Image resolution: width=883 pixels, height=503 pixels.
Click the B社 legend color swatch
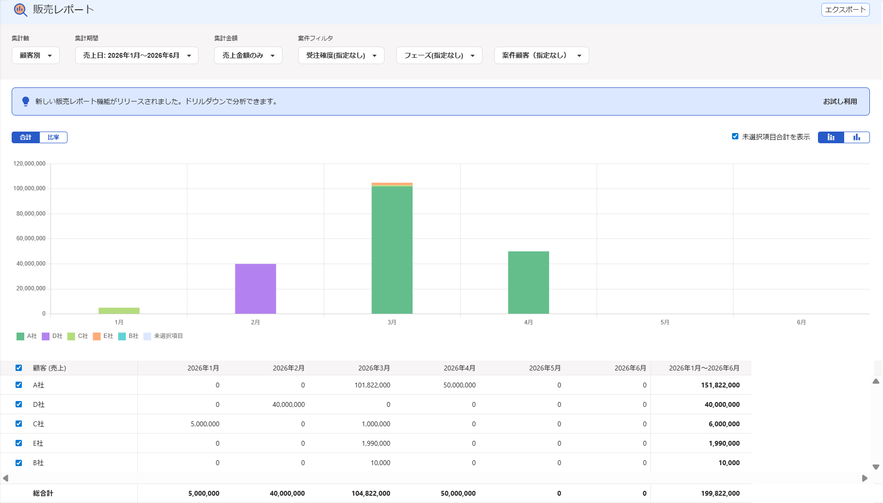pos(122,336)
